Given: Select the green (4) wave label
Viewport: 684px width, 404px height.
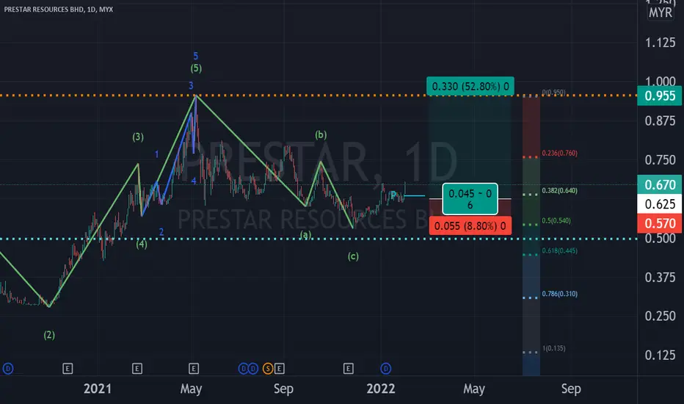Looking at the screenshot, I should pyautogui.click(x=142, y=244).
